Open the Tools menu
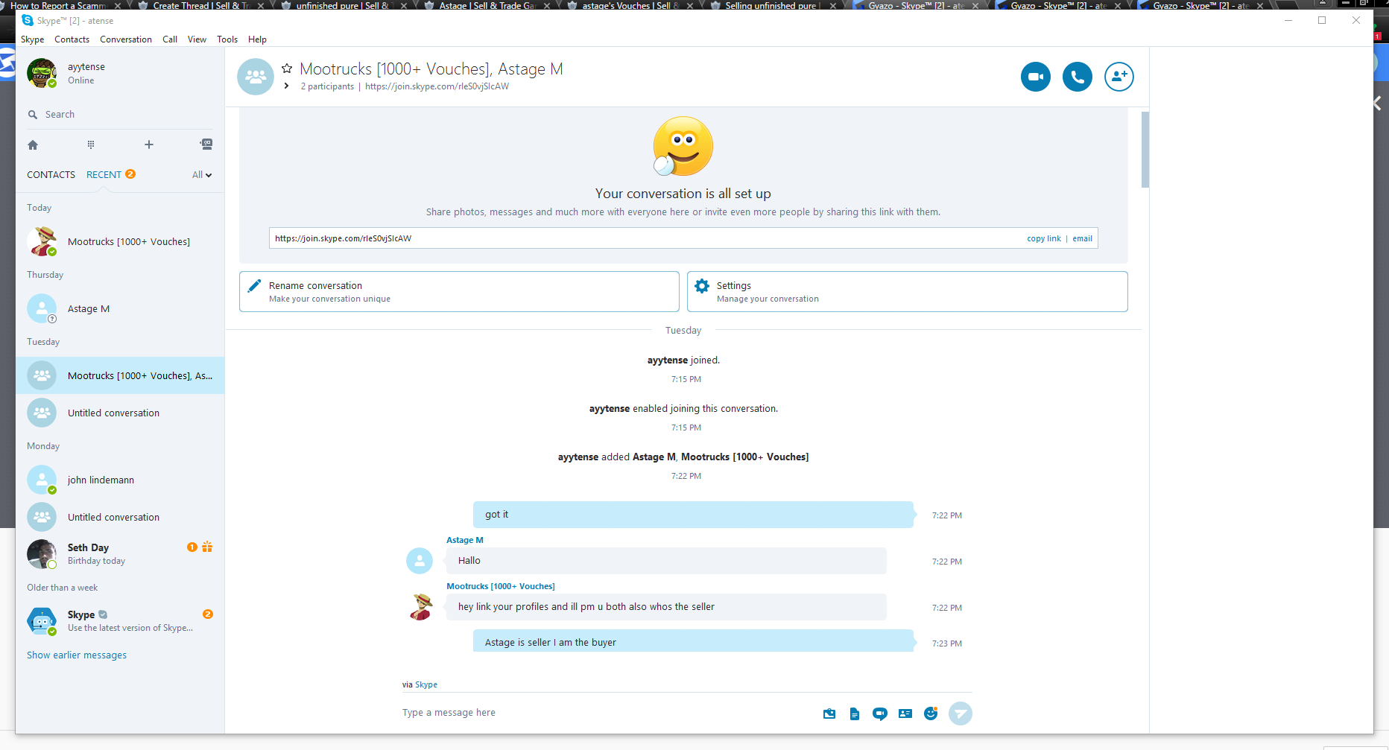1389x750 pixels. (x=227, y=39)
